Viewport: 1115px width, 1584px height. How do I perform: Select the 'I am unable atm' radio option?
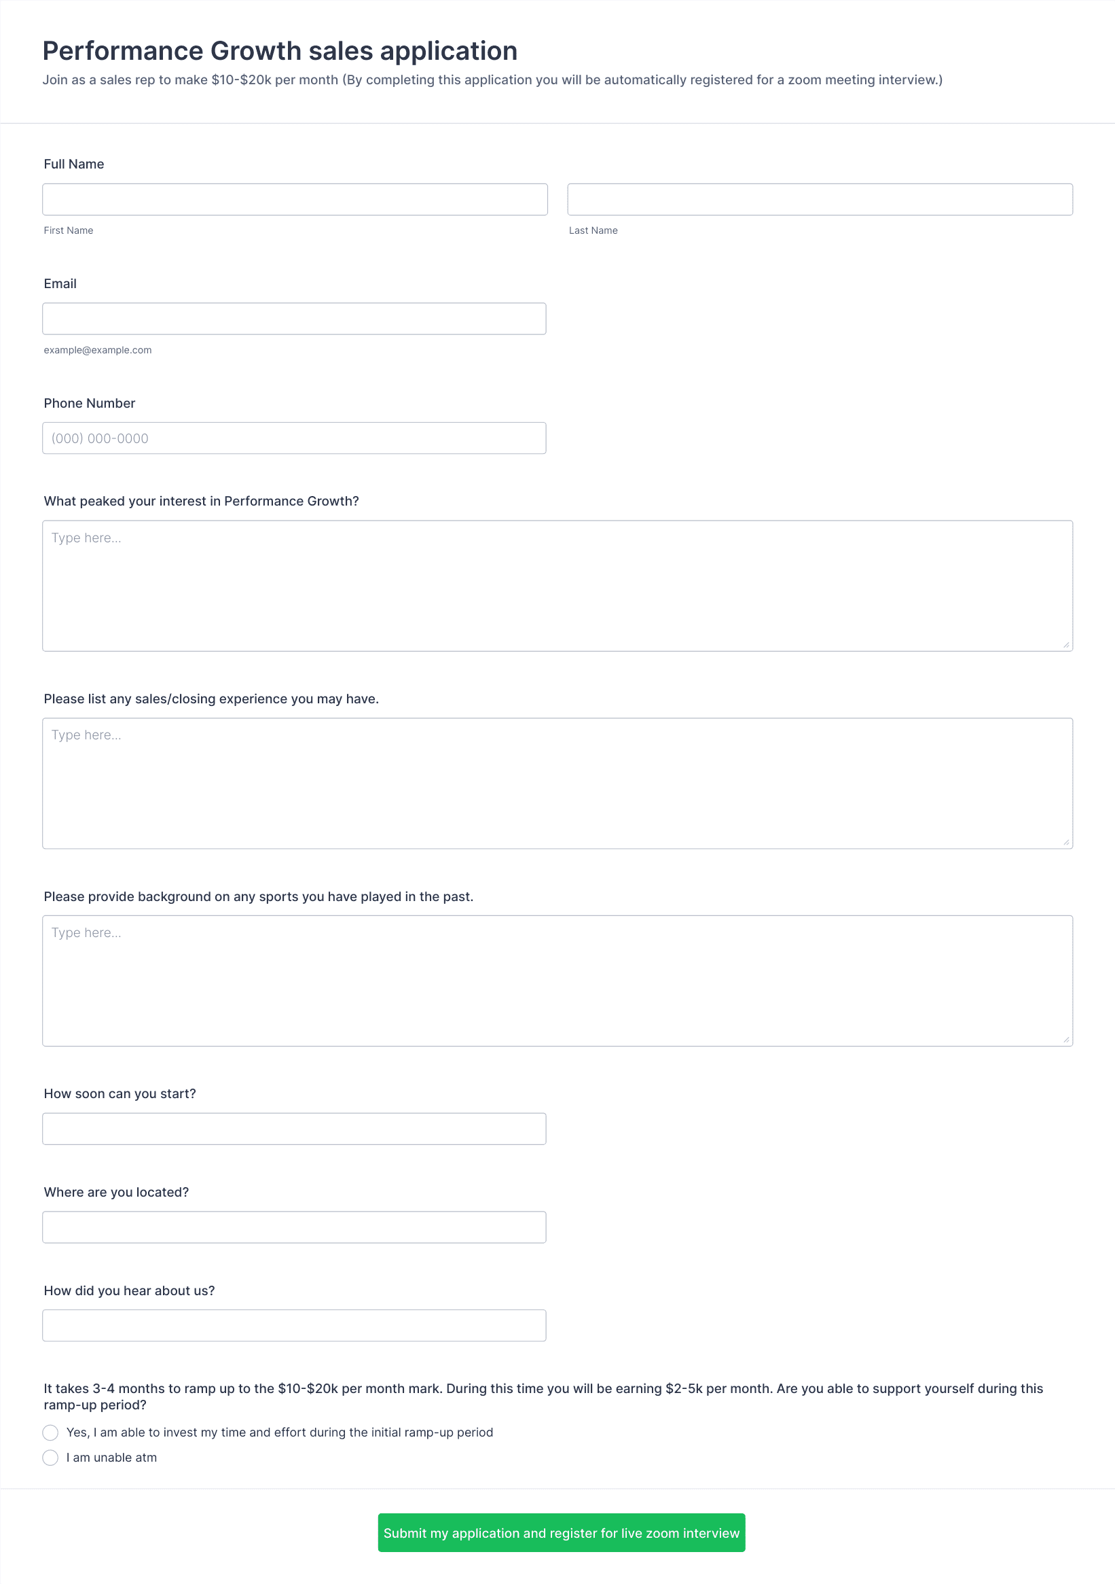(50, 1458)
